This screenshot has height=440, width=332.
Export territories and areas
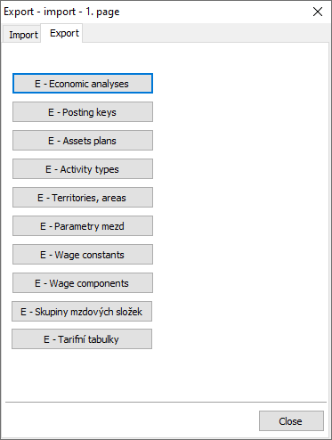click(x=83, y=198)
